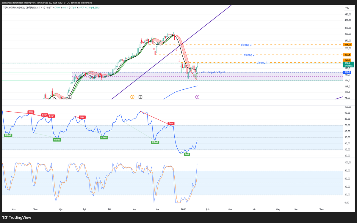The height and width of the screenshot is (223, 357).
Task: Click the direnç 3 label
Action: coord(246,45)
